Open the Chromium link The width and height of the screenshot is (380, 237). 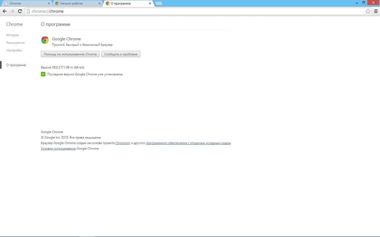[123, 143]
